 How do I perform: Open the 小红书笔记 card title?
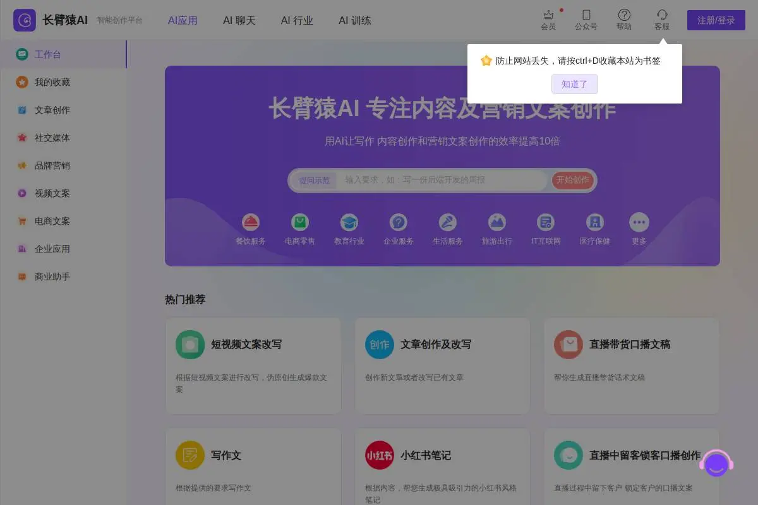(x=426, y=455)
